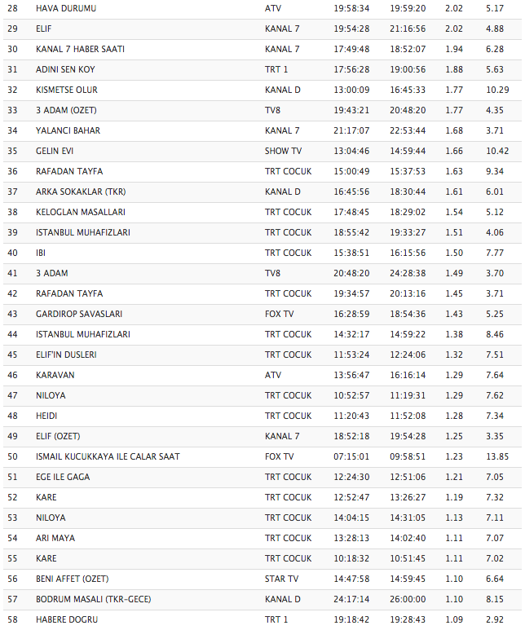Select the 13.85 share value

click(x=497, y=456)
